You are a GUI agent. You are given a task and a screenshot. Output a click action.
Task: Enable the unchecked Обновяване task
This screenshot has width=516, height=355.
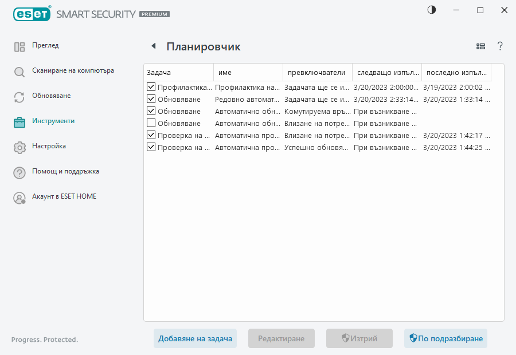pyautogui.click(x=151, y=123)
